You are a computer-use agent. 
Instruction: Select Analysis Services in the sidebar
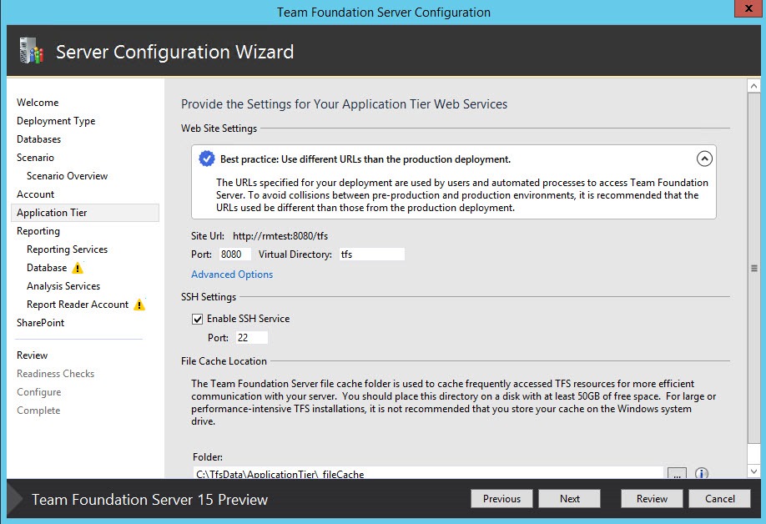coord(63,286)
